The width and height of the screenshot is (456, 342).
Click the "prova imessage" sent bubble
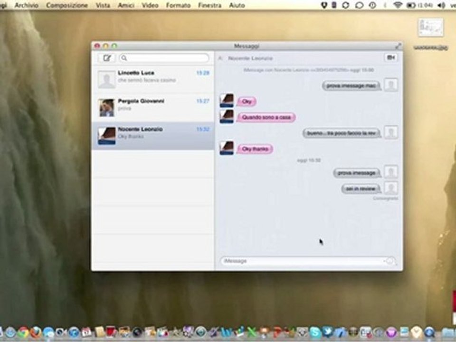point(357,173)
